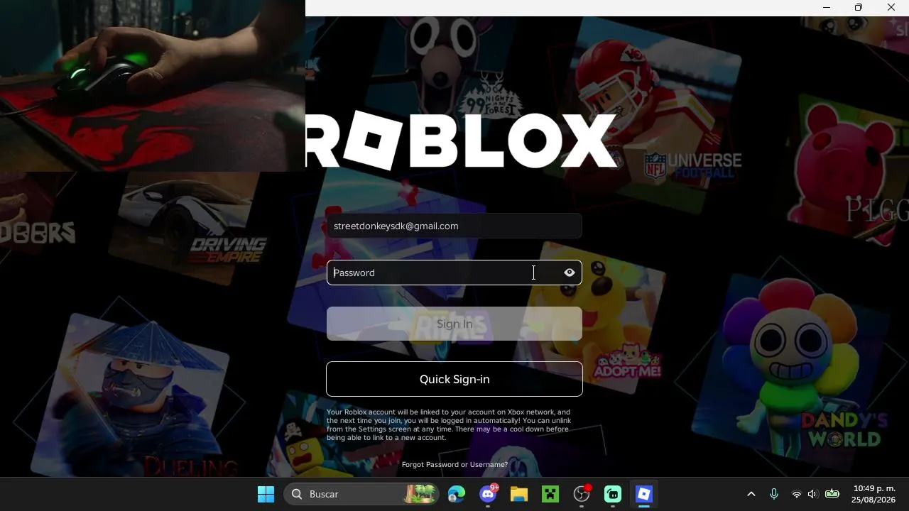Click the battery status icon
Viewport: 909px width, 511px height.
pyautogui.click(x=832, y=494)
